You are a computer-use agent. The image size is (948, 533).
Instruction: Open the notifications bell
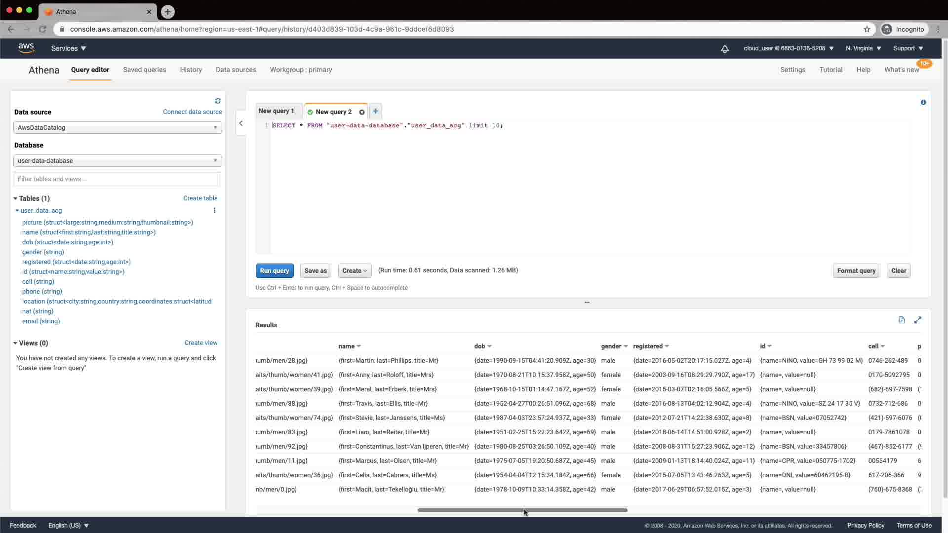click(725, 48)
